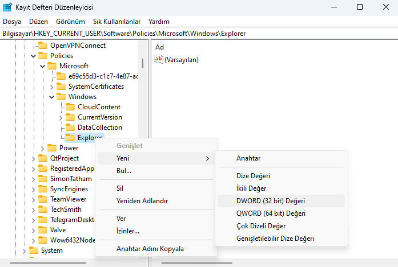Select Anahtar from the Yeni submenu

tap(248, 158)
